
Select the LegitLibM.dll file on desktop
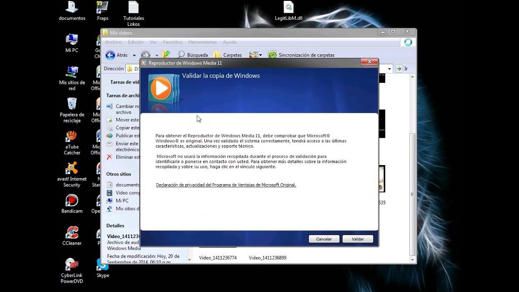289,11
